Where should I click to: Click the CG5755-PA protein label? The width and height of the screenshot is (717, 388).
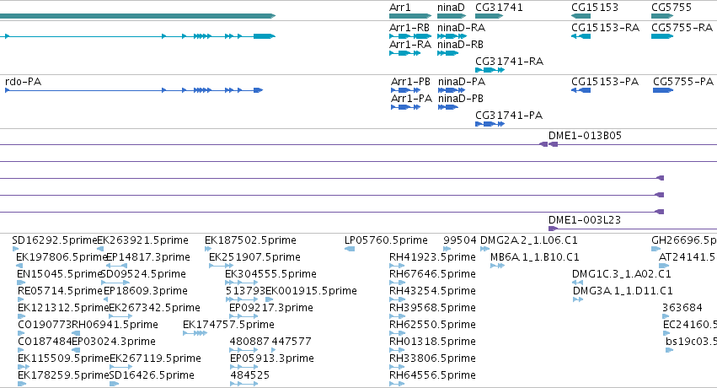683,82
